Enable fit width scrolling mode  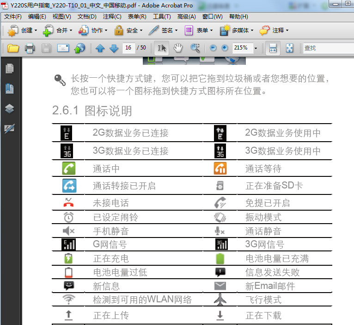point(273,48)
